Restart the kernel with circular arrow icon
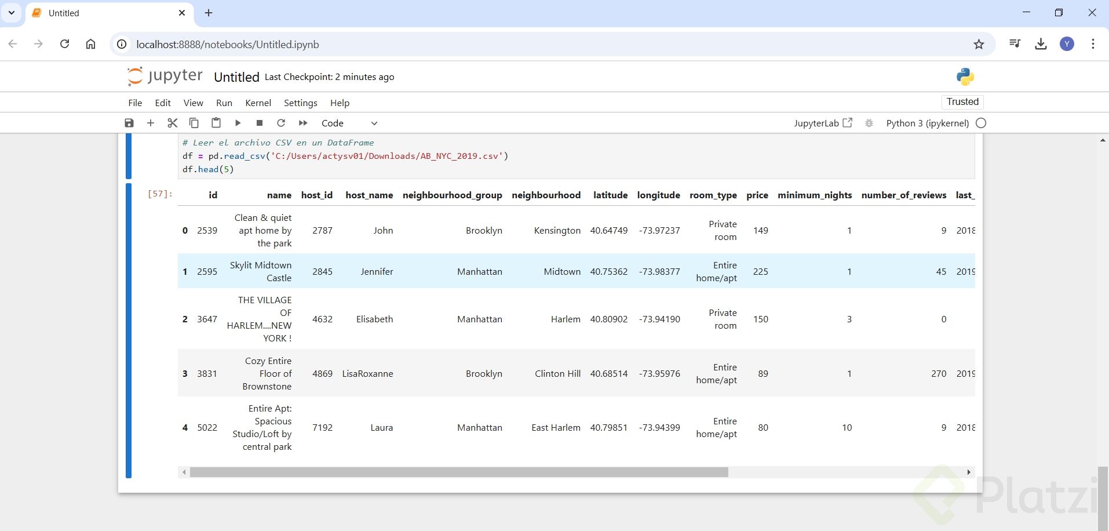This screenshot has height=531, width=1109. click(x=281, y=123)
